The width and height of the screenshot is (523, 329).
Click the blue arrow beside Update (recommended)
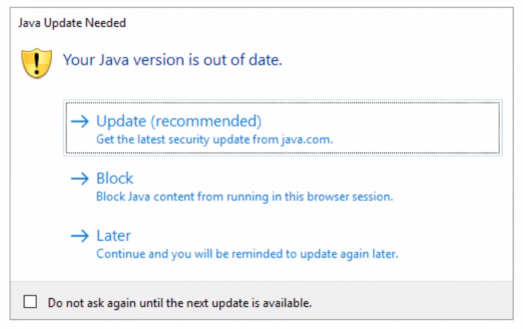80,122
